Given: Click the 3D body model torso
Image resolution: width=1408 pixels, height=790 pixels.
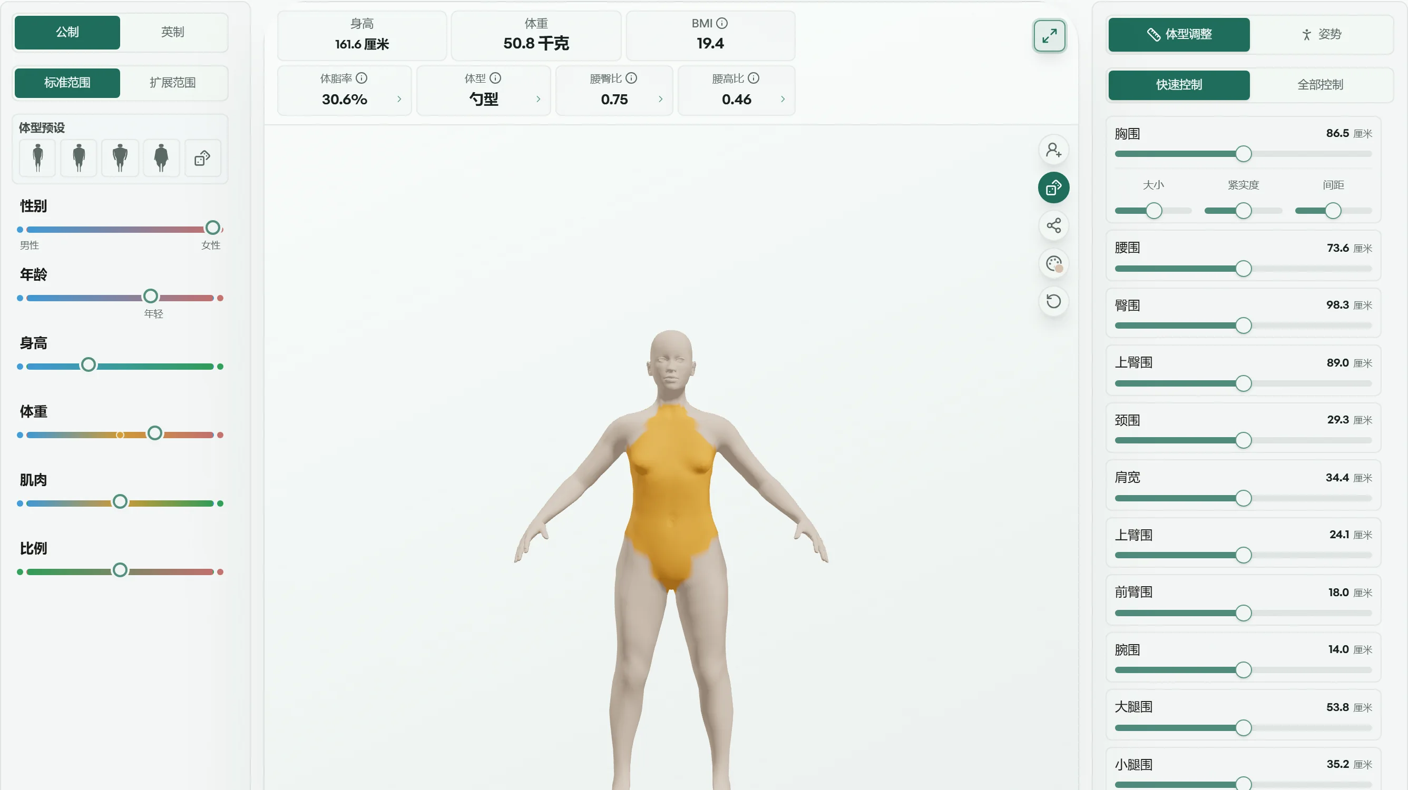Looking at the screenshot, I should (x=671, y=497).
